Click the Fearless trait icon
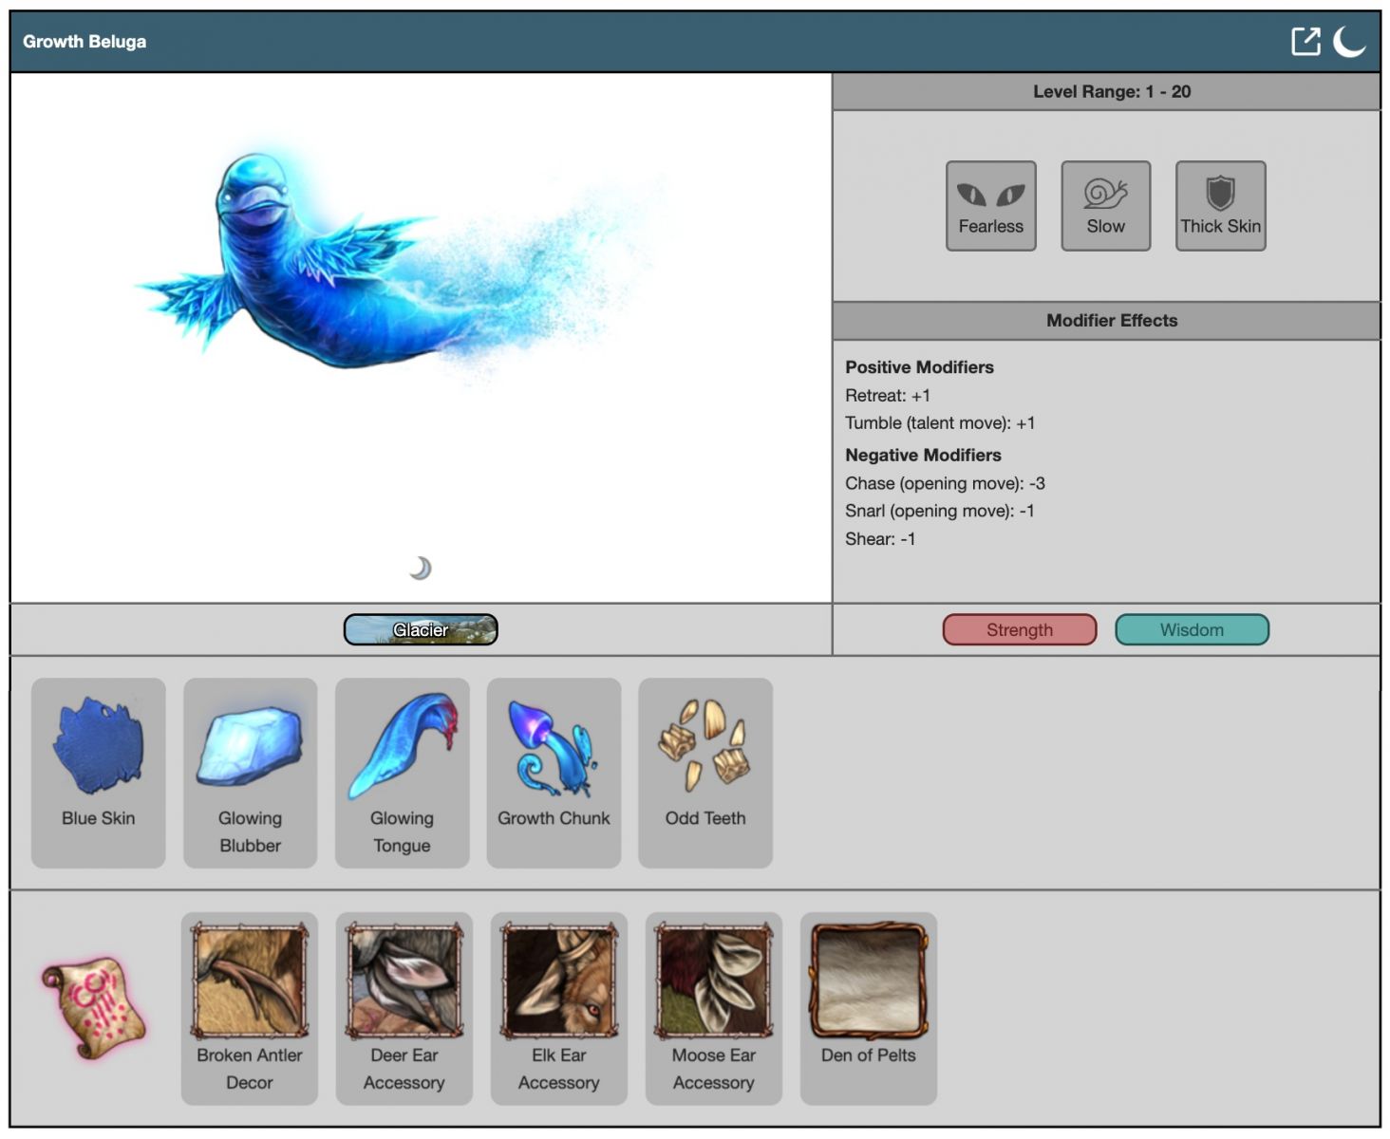This screenshot has height=1139, width=1390. (990, 206)
